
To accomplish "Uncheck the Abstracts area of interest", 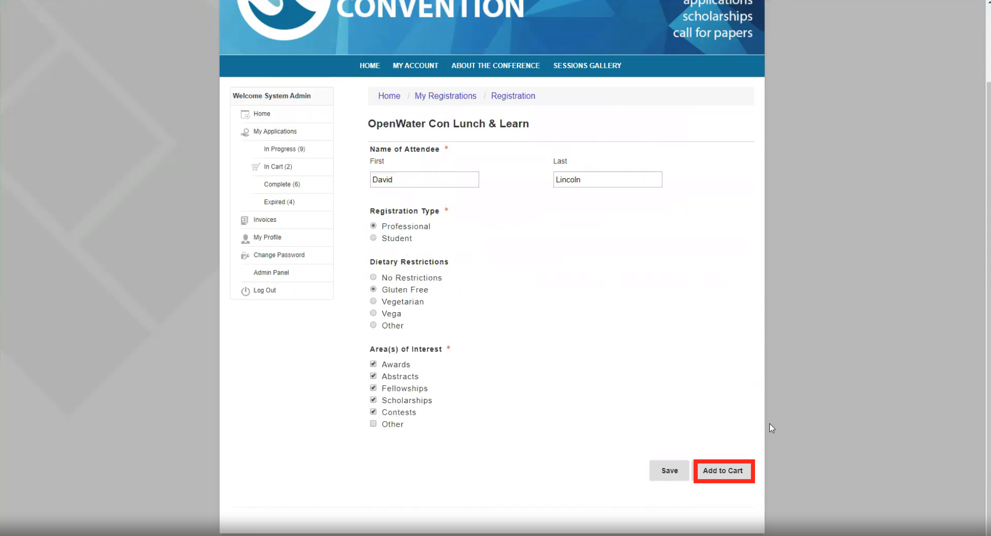I will (373, 376).
